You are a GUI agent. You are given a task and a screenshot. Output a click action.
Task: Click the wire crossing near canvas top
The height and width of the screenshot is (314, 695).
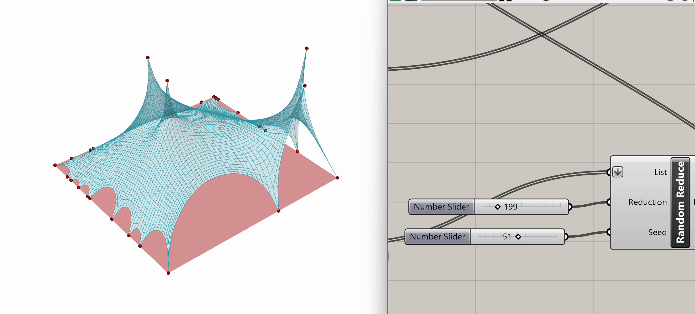(541, 34)
